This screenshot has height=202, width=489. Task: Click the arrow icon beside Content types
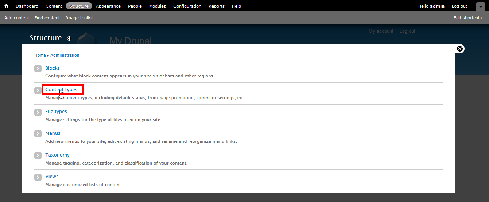38,90
